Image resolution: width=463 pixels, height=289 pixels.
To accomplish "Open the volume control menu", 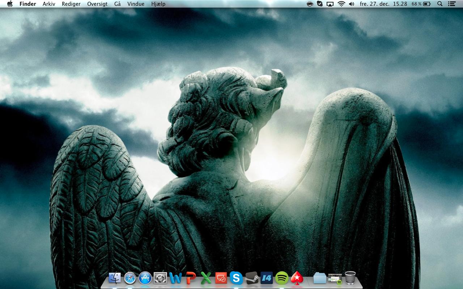I will (x=352, y=4).
